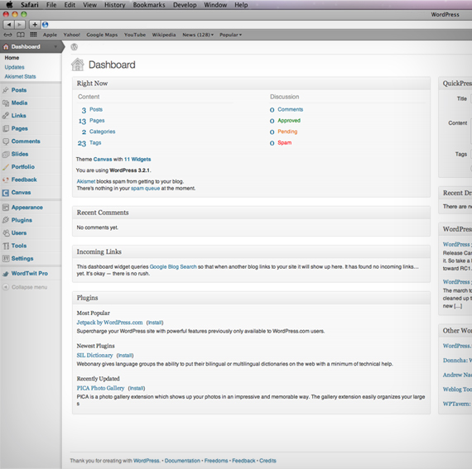Open the Develop menu
Viewport: 472px width, 469px height.
(185, 5)
